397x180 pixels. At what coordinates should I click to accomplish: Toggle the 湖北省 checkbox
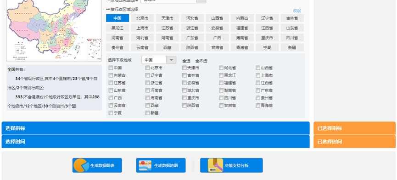click(185, 90)
